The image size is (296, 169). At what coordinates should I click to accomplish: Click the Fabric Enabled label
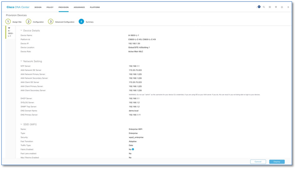pos(27,149)
